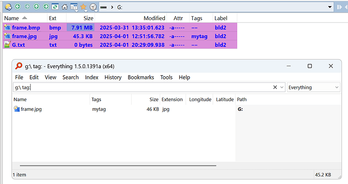Click the 7.91 MB size cell
The height and width of the screenshot is (184, 348).
(81, 28)
